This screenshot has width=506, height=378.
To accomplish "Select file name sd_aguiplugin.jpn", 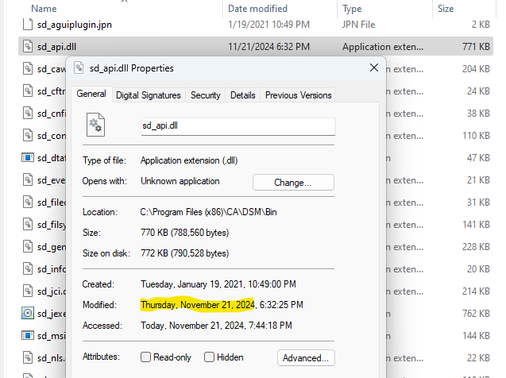I will pyautogui.click(x=75, y=25).
